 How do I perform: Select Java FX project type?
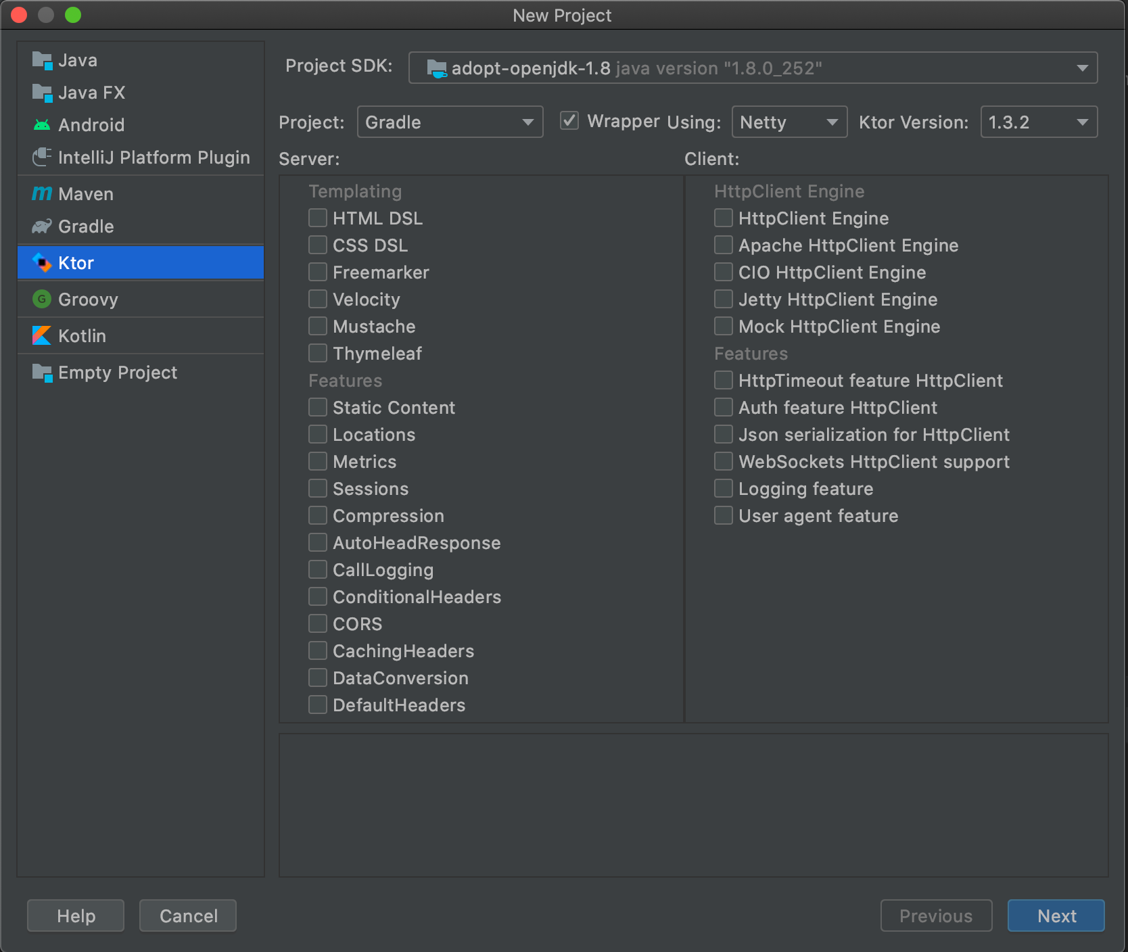tap(141, 93)
